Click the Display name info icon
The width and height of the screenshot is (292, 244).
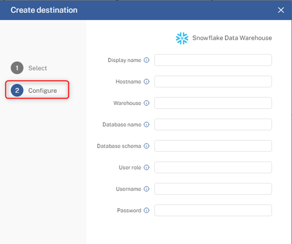147,60
